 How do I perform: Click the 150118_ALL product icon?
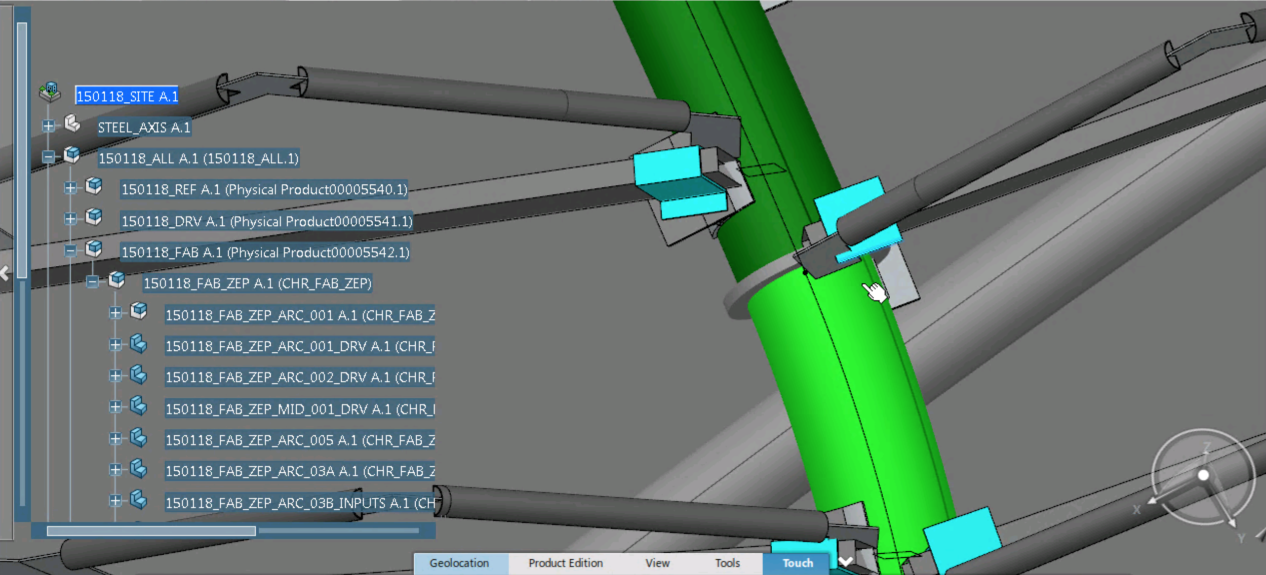pos(72,155)
